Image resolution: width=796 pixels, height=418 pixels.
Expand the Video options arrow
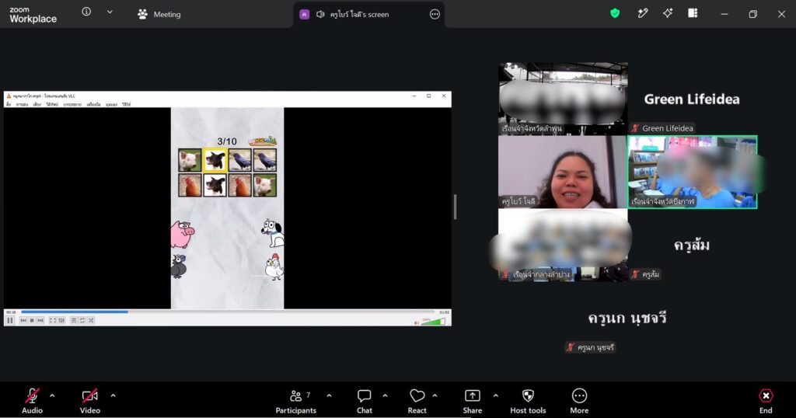113,395
